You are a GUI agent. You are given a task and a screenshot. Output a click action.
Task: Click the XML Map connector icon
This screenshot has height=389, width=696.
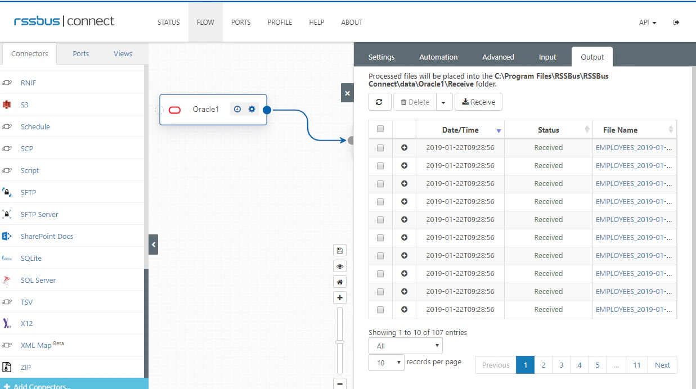7,345
